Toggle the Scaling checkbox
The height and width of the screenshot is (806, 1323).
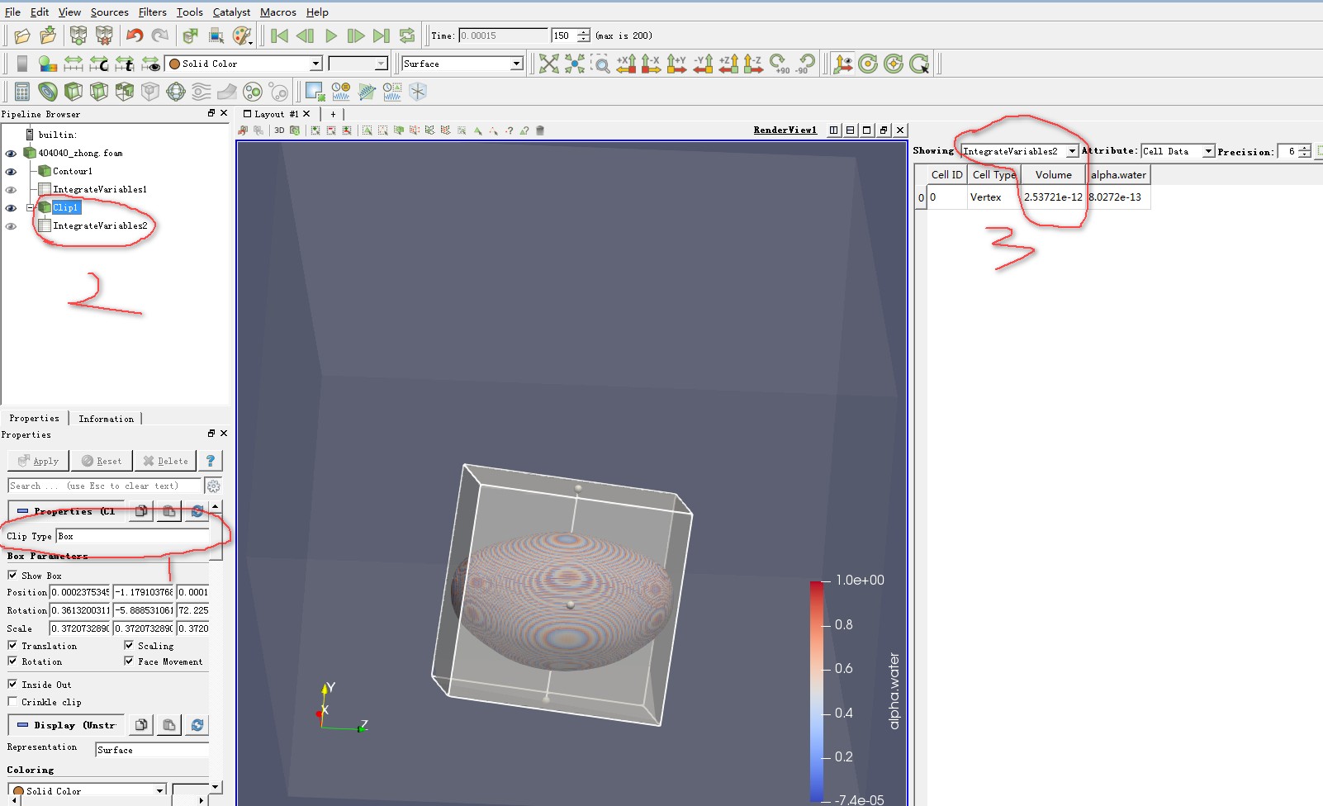[x=129, y=645]
